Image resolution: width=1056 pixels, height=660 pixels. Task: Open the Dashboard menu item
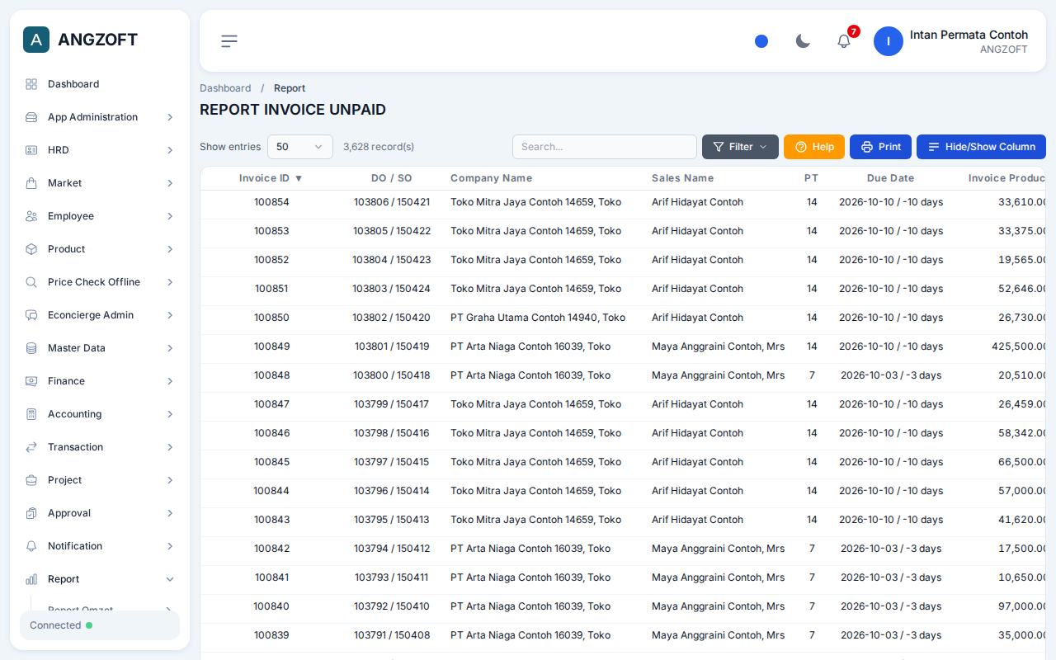100,84
